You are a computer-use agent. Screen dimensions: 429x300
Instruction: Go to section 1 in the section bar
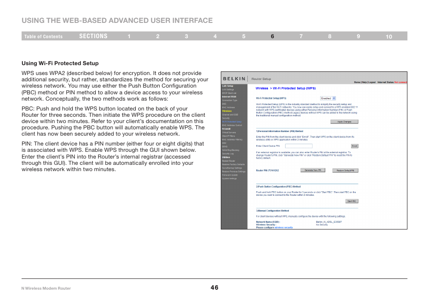129,36
